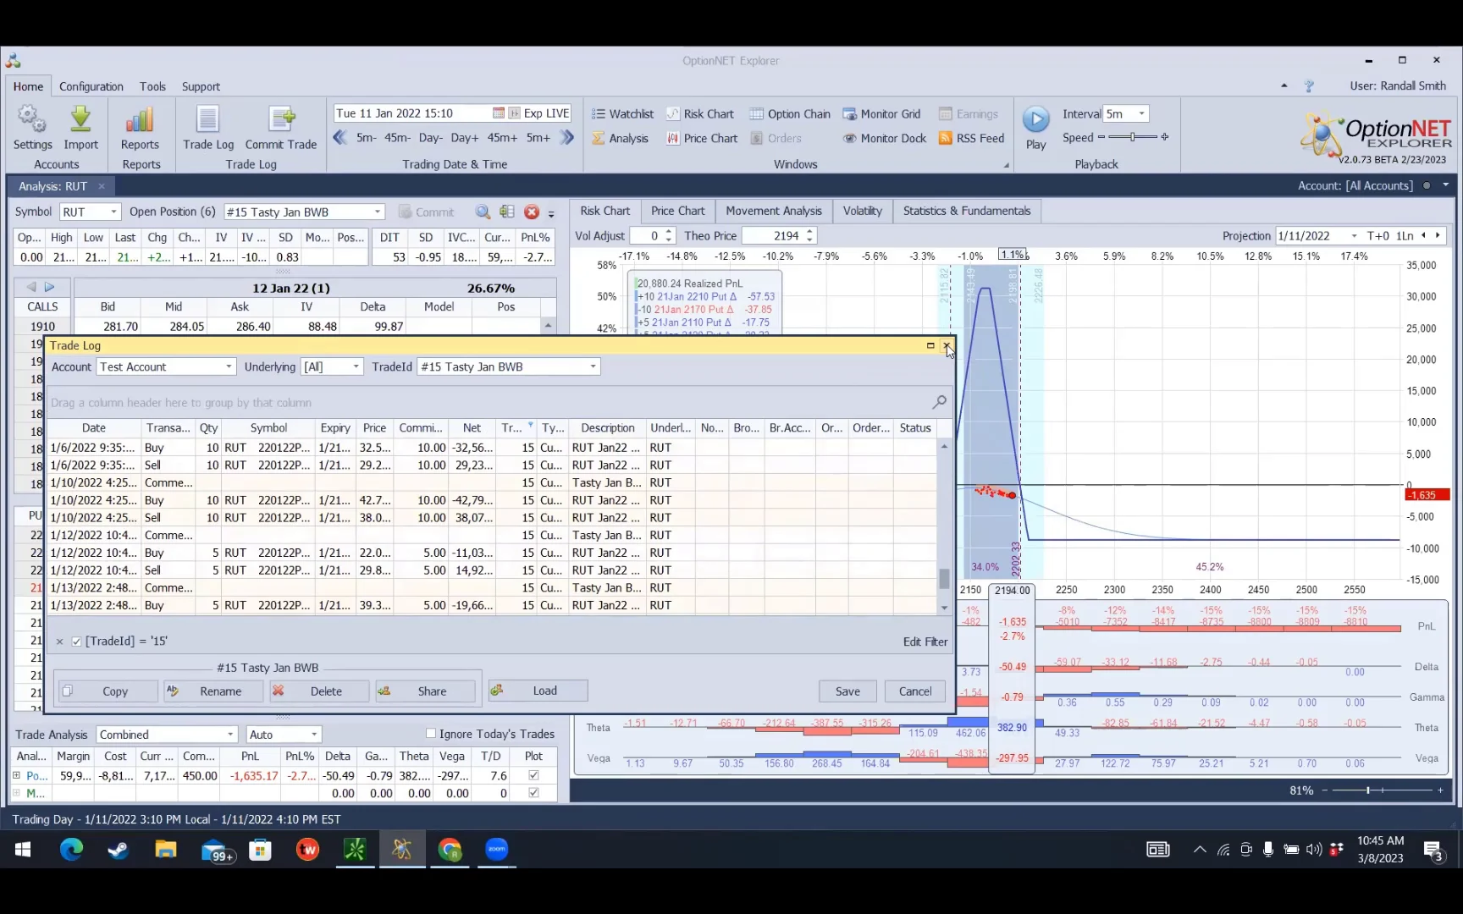This screenshot has height=914, width=1463.
Task: Click the Theo Price input field
Action: tap(772, 236)
